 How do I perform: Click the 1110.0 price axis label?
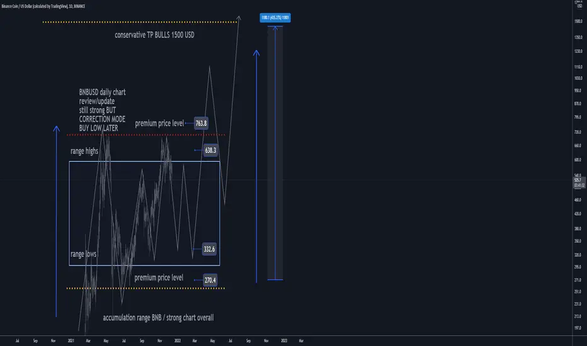pos(578,67)
